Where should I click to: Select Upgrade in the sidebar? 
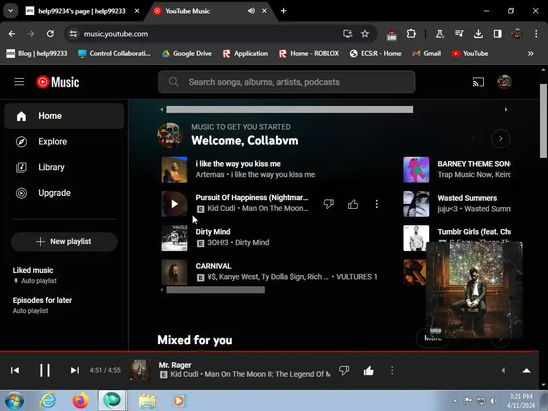point(64,193)
